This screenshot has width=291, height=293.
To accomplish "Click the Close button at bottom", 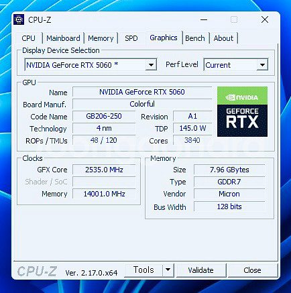I will [x=252, y=270].
